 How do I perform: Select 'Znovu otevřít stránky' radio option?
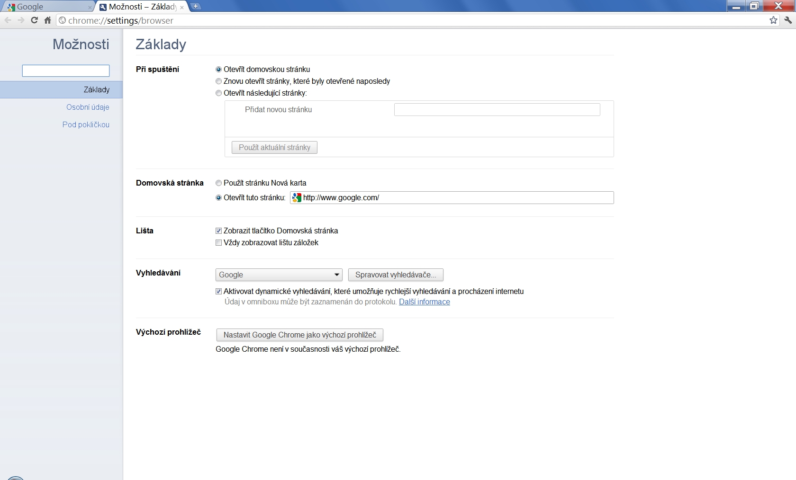coord(218,81)
